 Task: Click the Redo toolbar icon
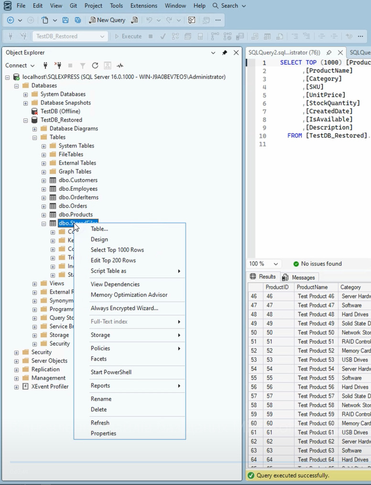(169, 20)
